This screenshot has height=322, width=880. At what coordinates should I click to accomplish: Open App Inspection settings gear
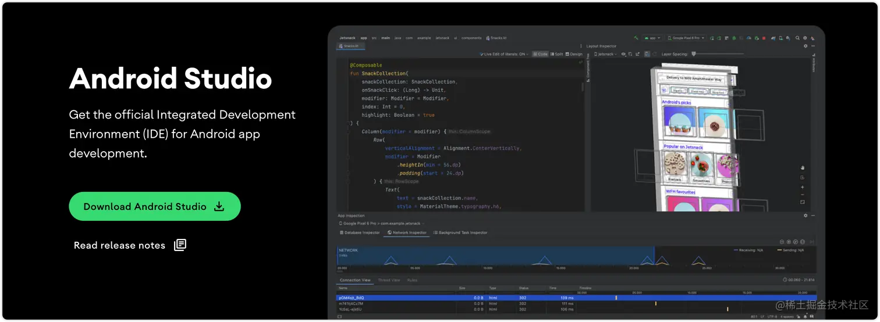pos(806,215)
